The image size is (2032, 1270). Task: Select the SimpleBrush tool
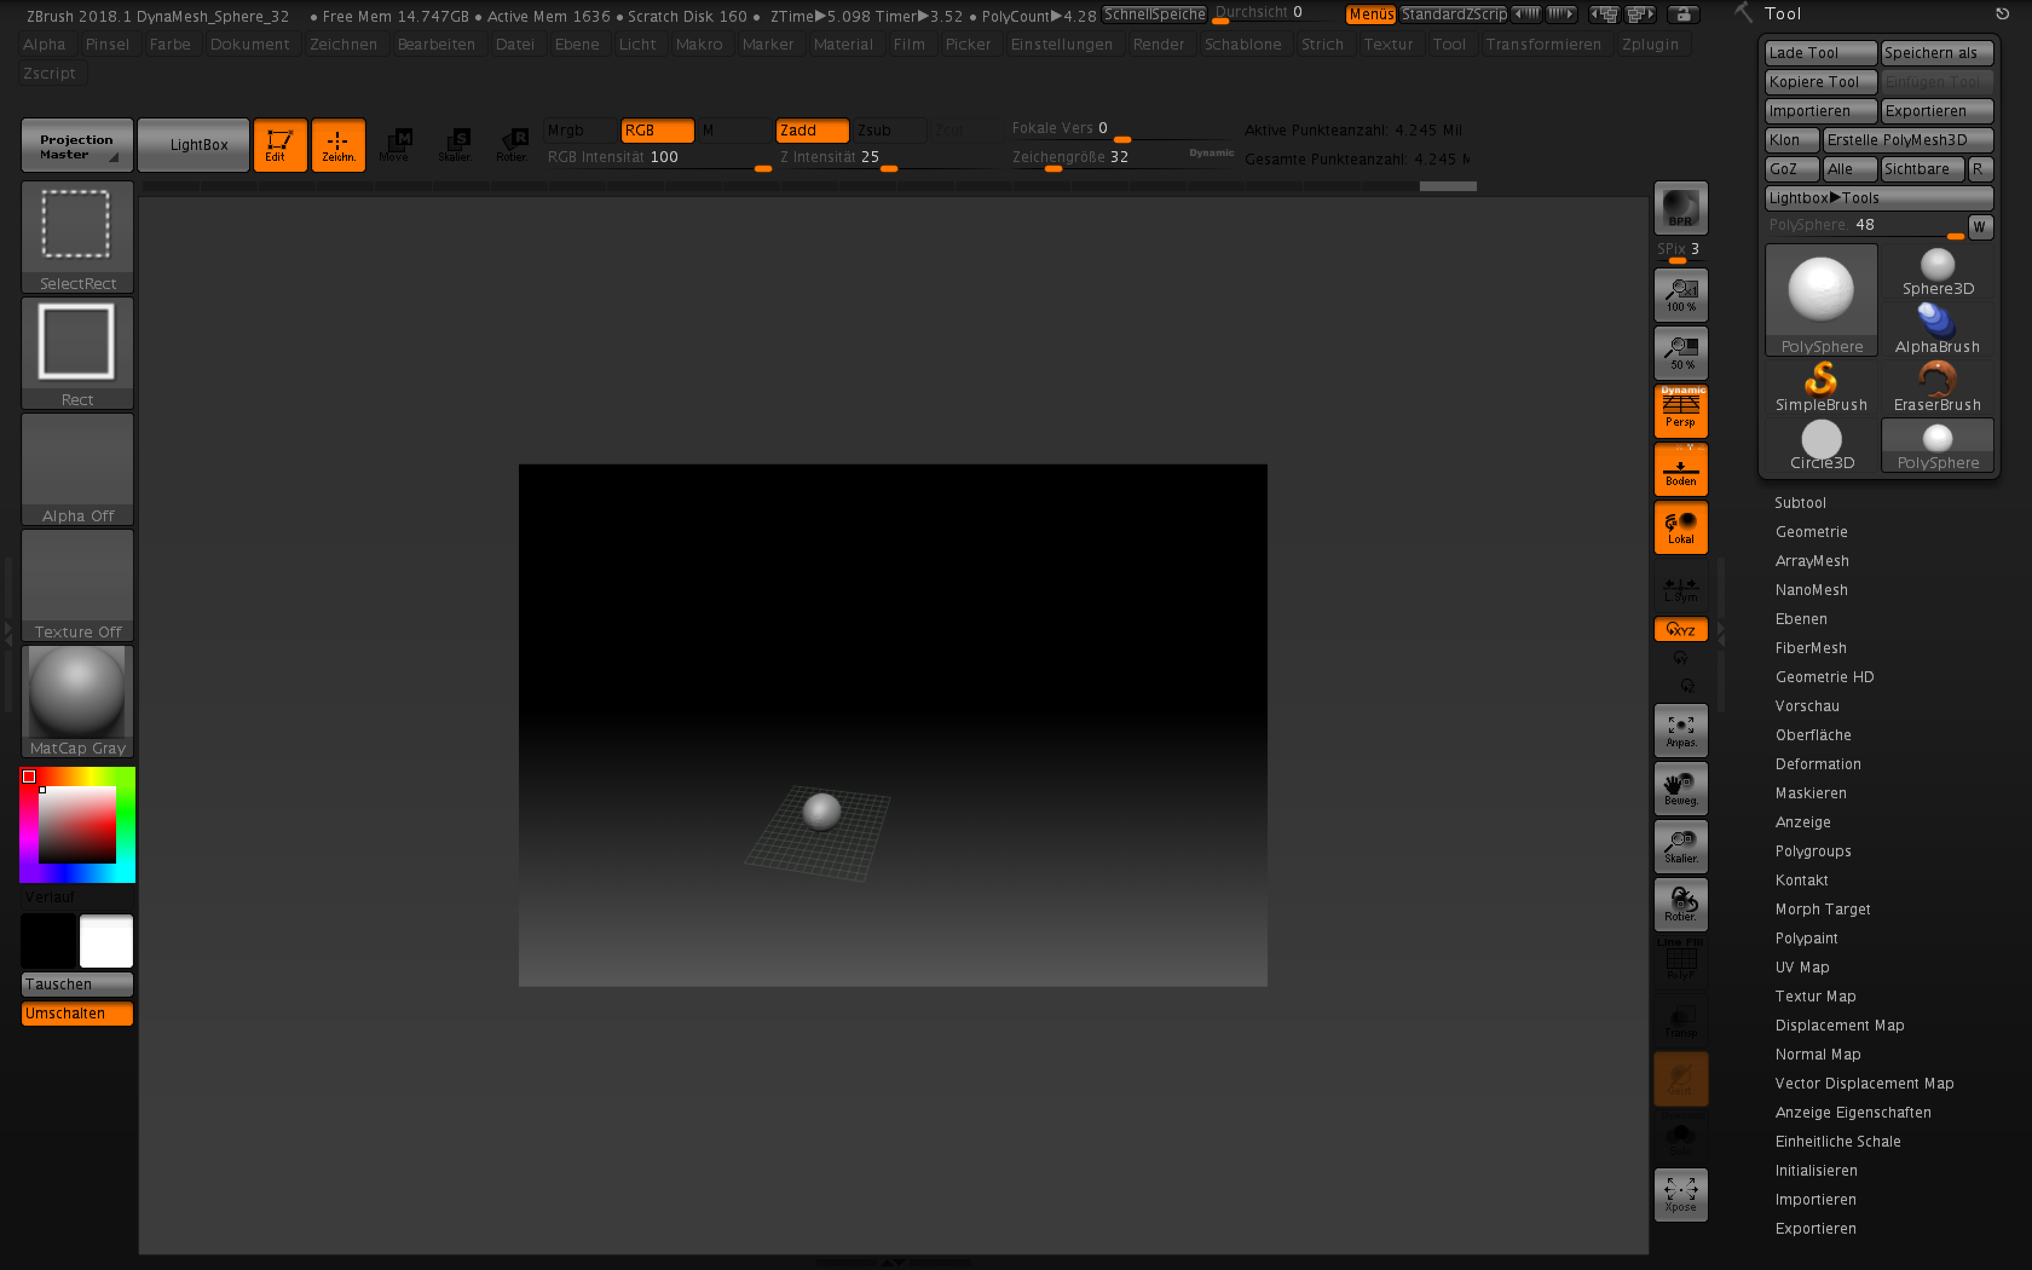click(1822, 387)
